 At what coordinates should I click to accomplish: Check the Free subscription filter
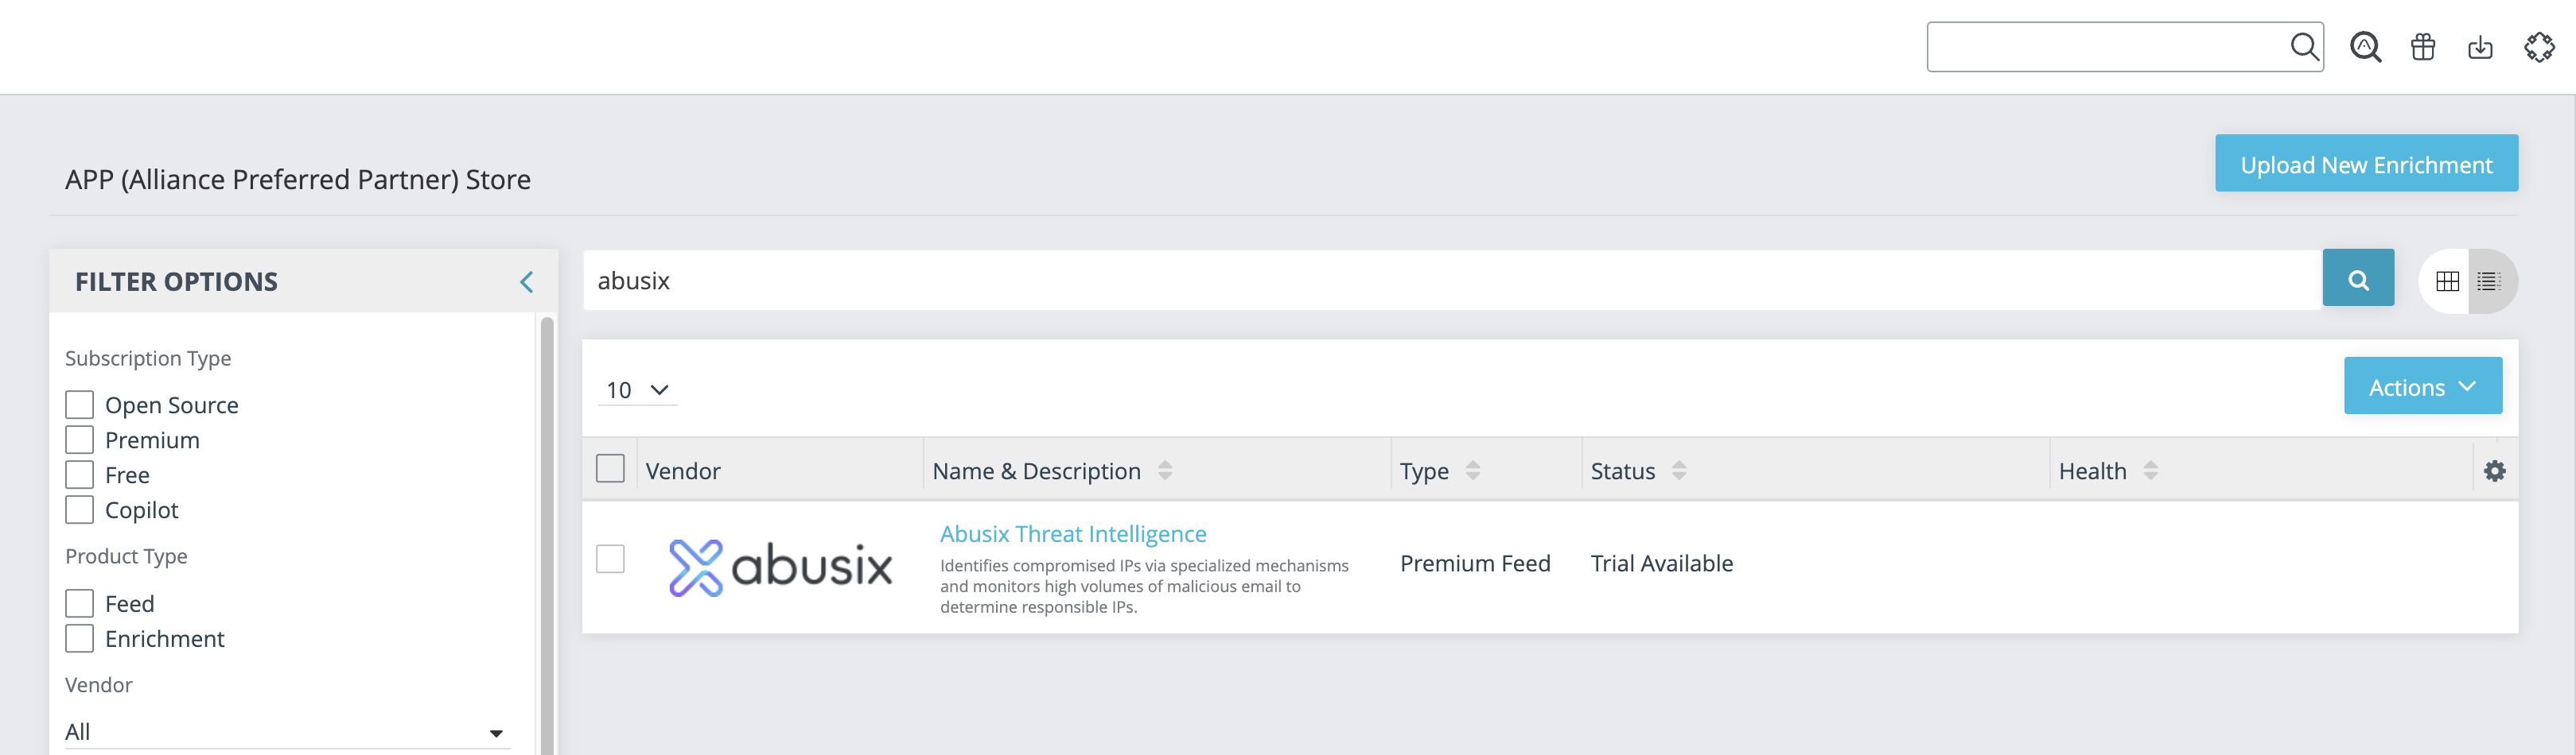pos(79,474)
